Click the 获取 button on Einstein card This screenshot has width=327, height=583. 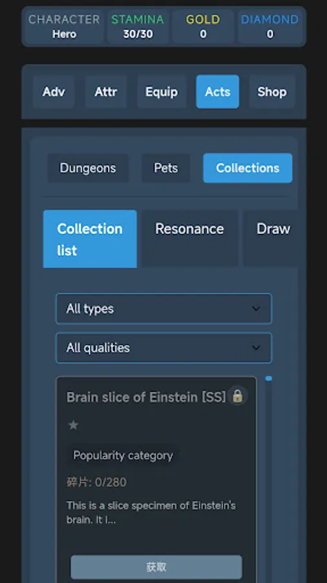click(156, 567)
